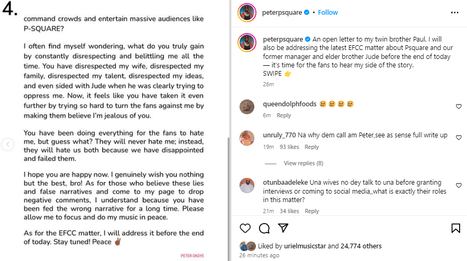Like otunbaadeleke's comment

point(459,185)
